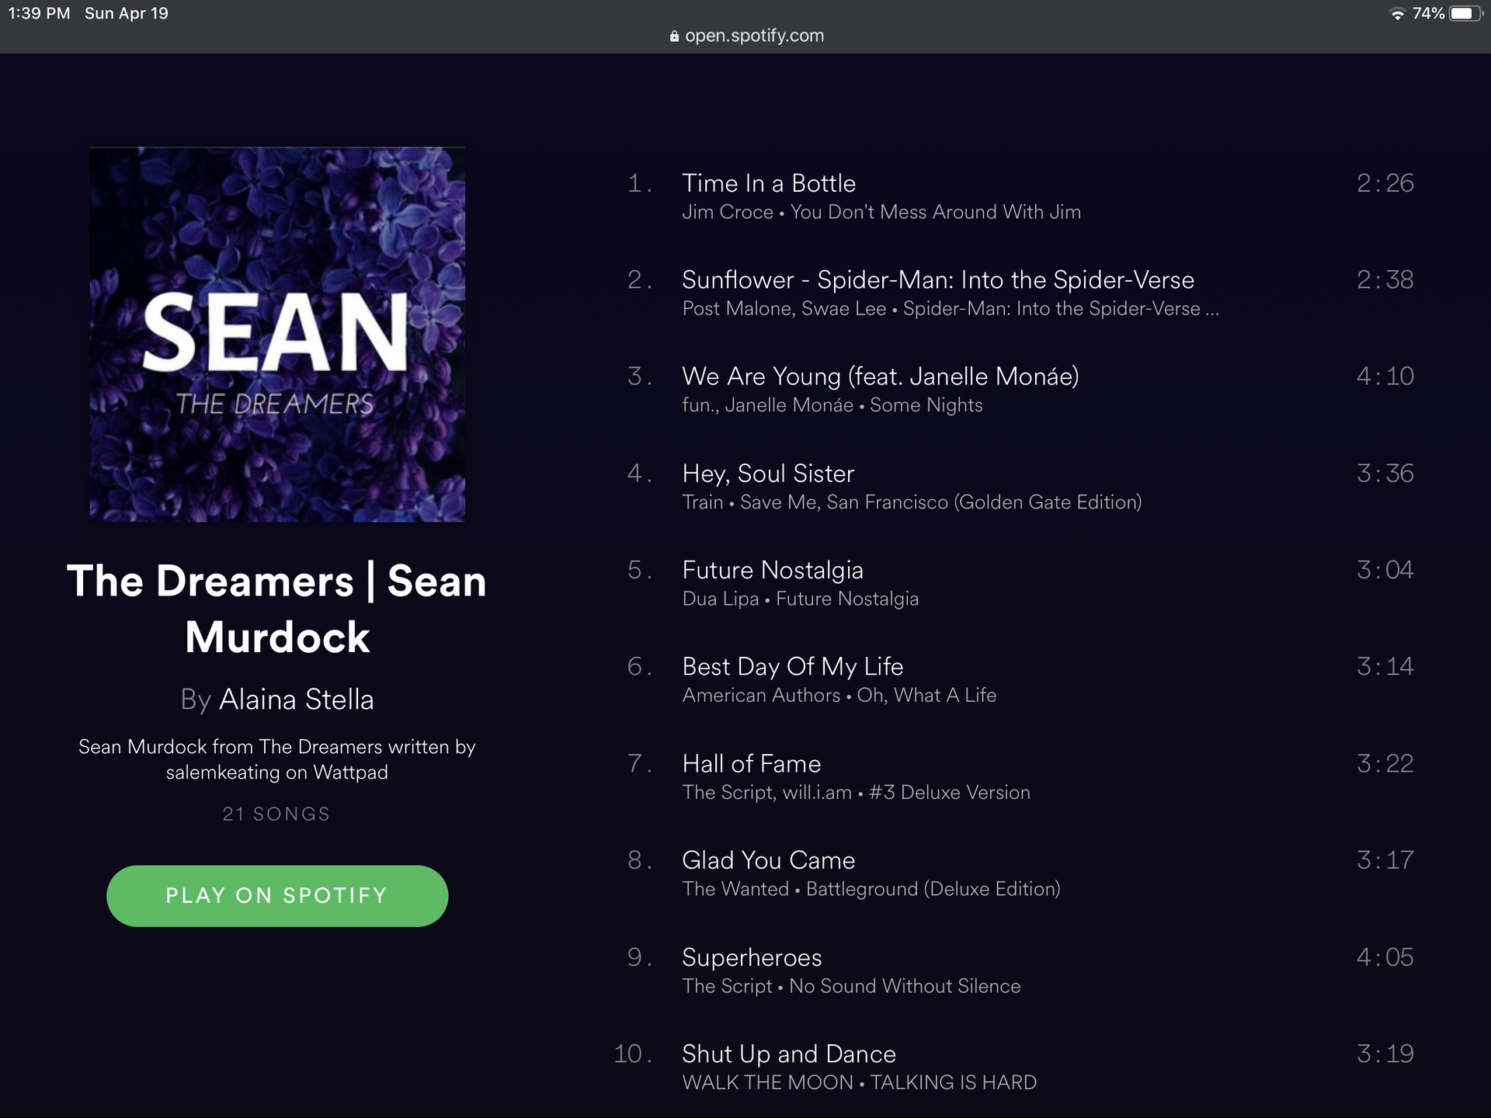Select The Script • No Sound Without Silence
This screenshot has width=1491, height=1118.
pyautogui.click(x=851, y=986)
